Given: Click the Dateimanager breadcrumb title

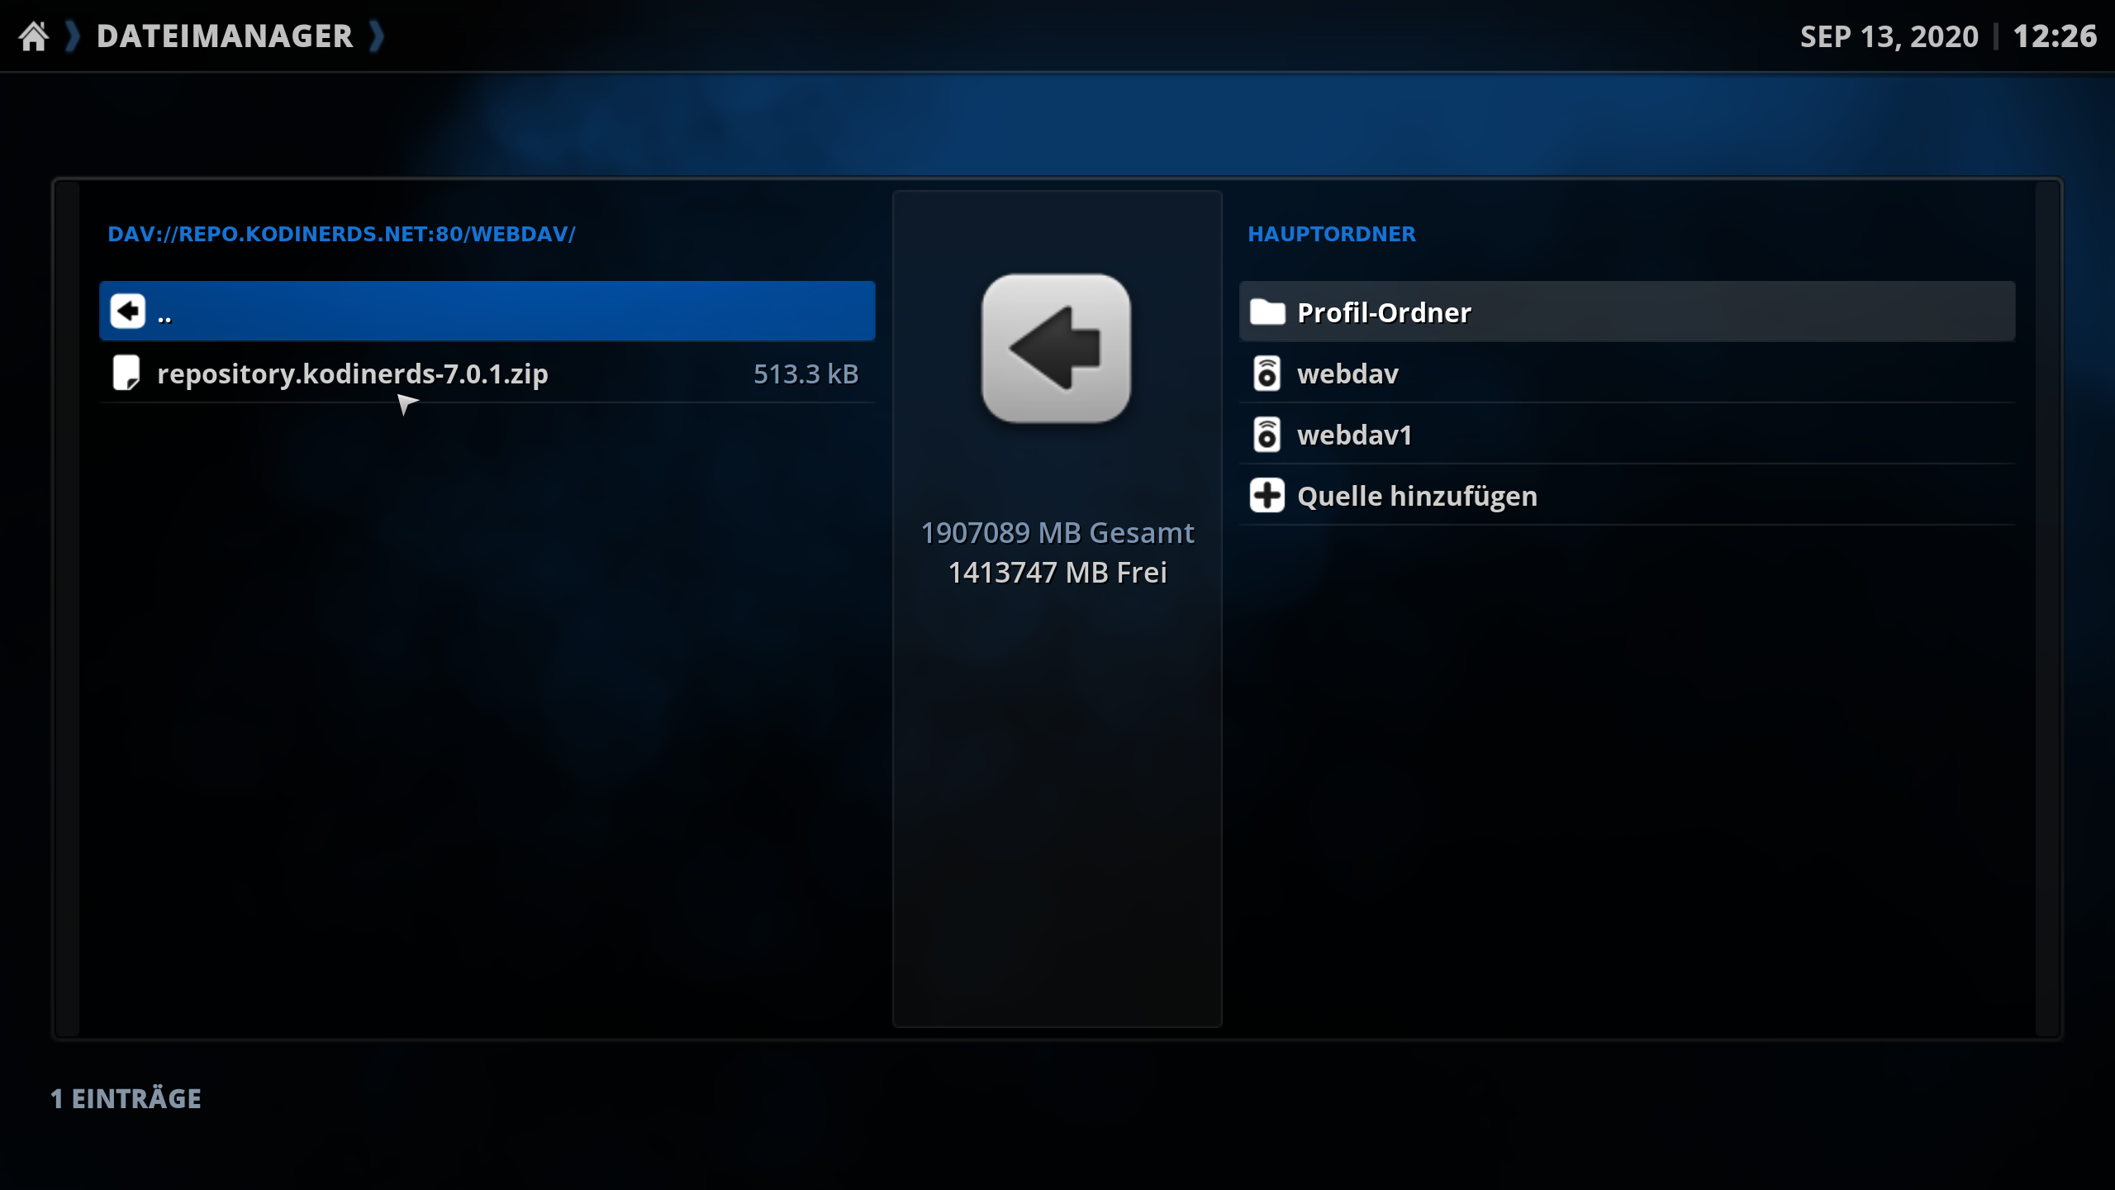Looking at the screenshot, I should (x=224, y=36).
